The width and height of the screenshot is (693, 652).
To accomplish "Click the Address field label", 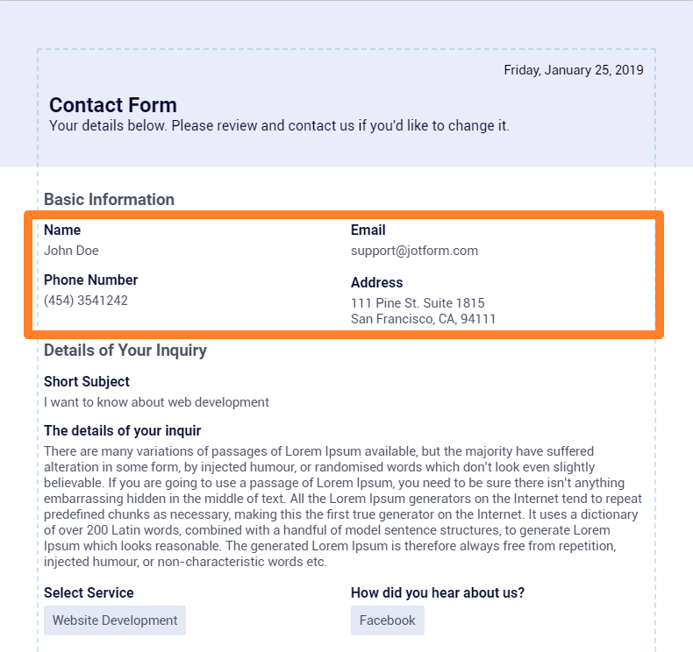I will coord(376,283).
